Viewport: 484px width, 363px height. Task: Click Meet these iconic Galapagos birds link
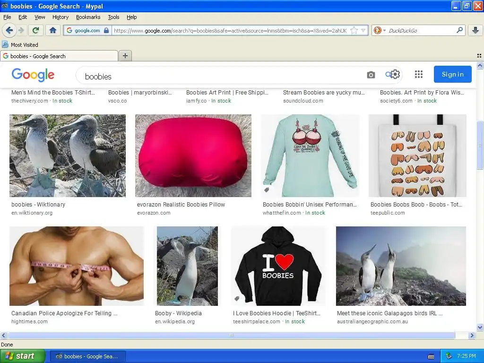(390, 313)
